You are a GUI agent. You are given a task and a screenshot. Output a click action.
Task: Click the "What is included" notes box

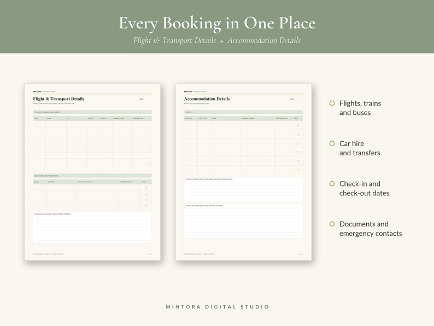243,221
